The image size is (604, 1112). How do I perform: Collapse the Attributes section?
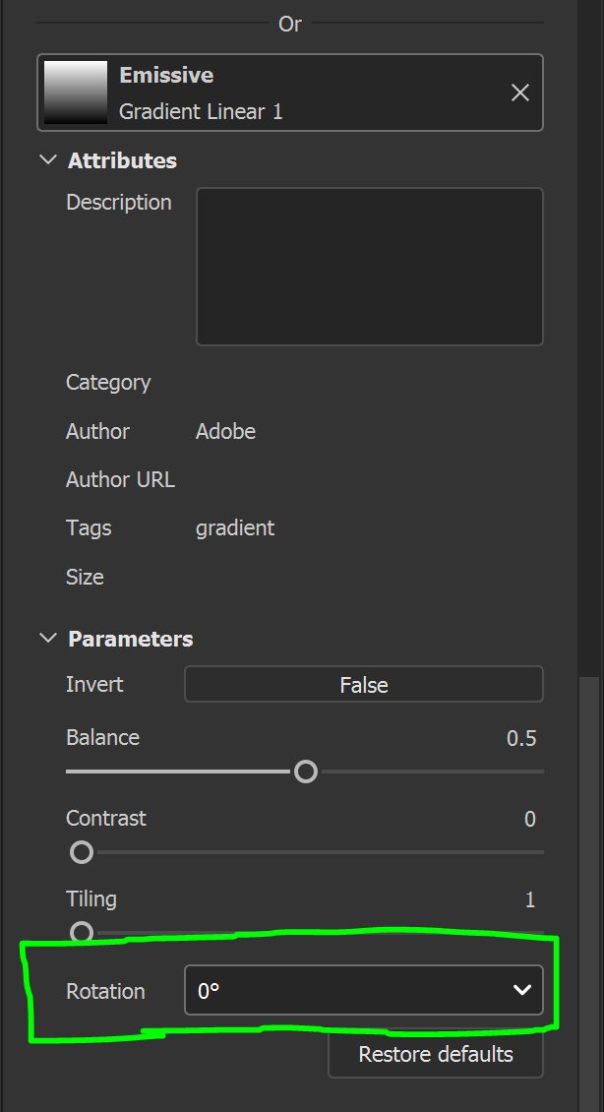pyautogui.click(x=47, y=159)
